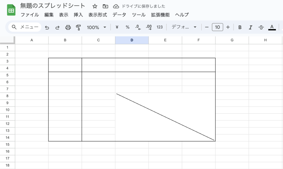Toggle strikethrough formatting
The width and height of the screenshot is (283, 169).
click(261, 27)
